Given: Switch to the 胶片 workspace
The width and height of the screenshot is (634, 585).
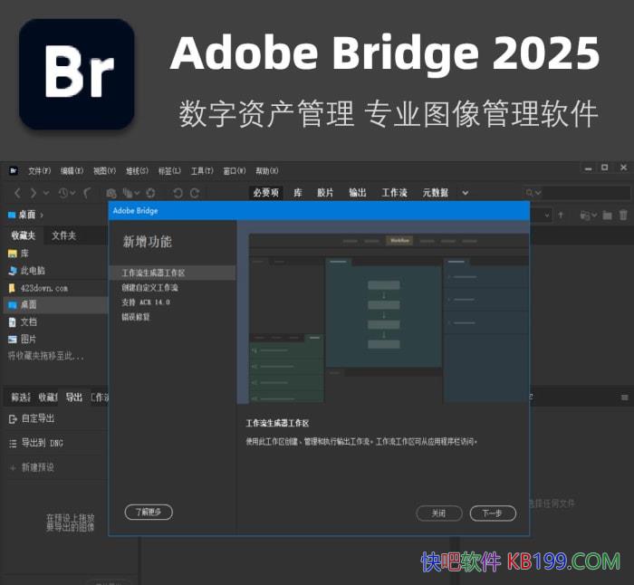Looking at the screenshot, I should [x=324, y=193].
